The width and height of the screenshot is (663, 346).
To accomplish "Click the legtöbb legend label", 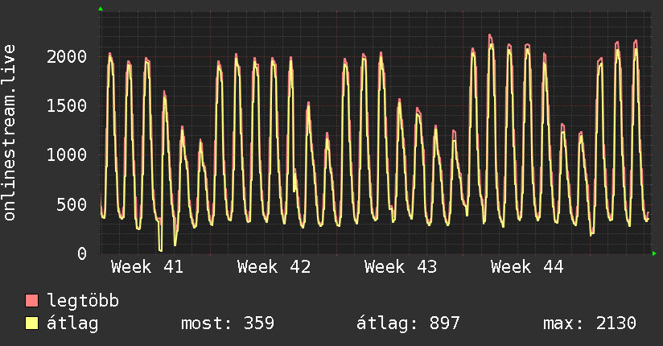I will click(x=83, y=301).
